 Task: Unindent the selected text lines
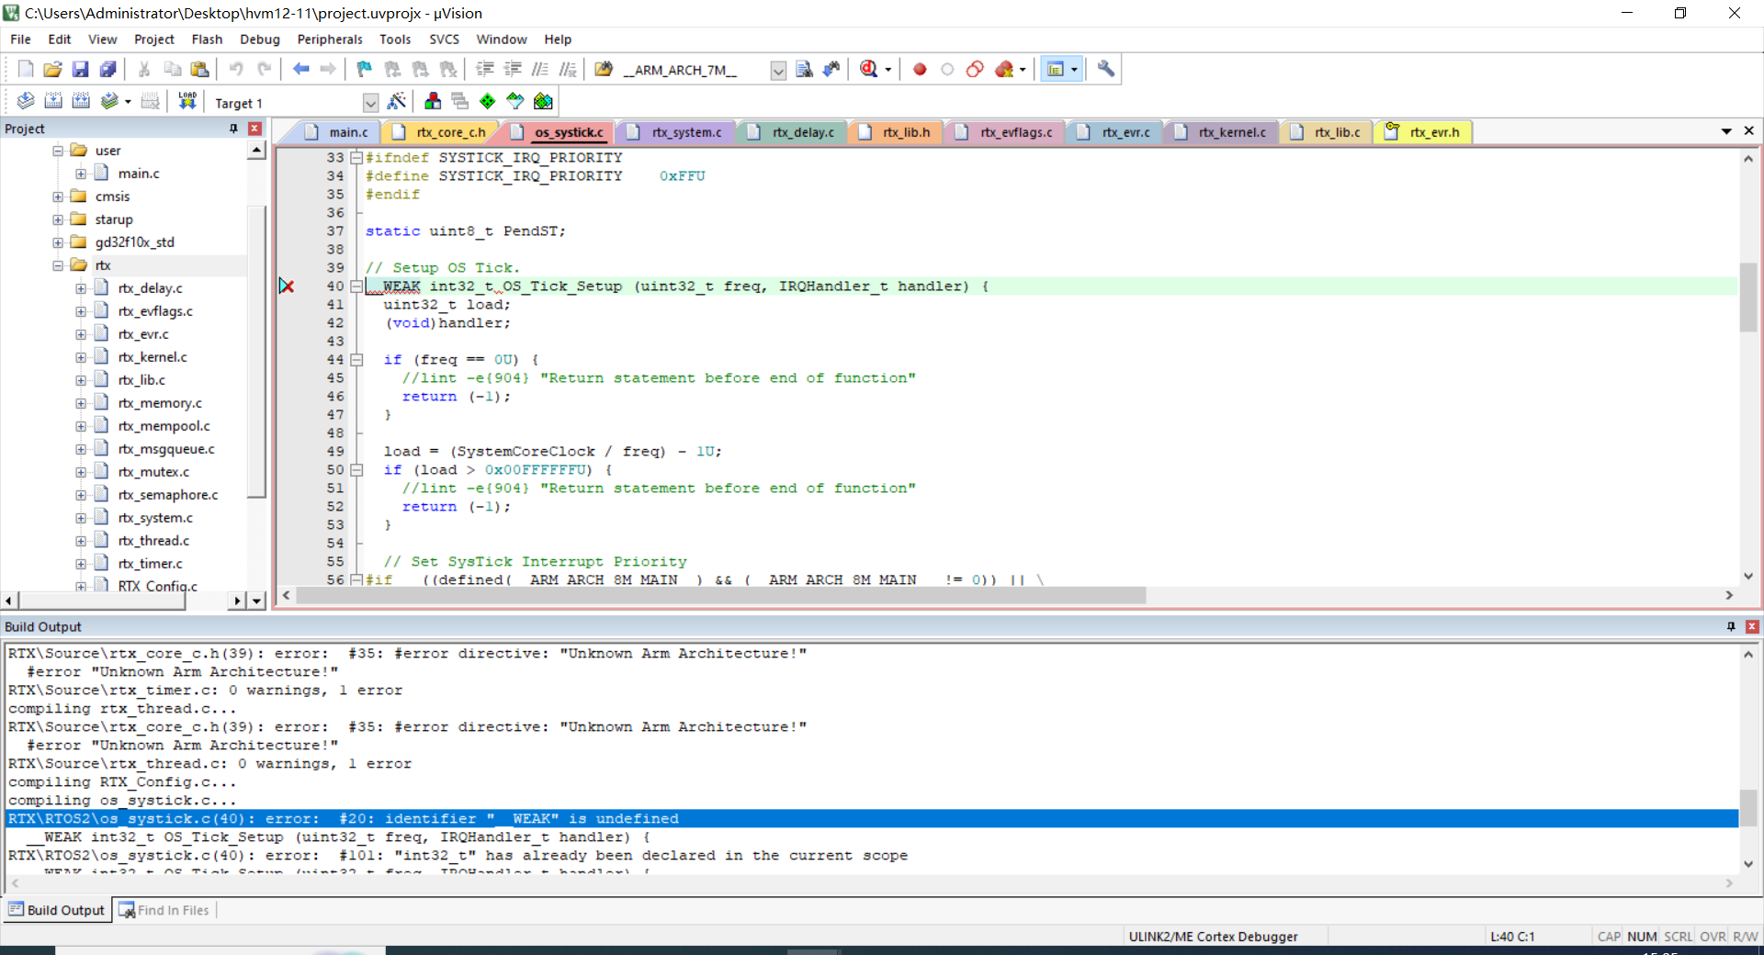513,69
